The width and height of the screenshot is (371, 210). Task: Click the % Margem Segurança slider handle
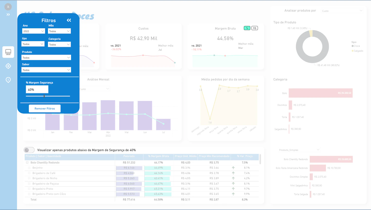point(44,96)
